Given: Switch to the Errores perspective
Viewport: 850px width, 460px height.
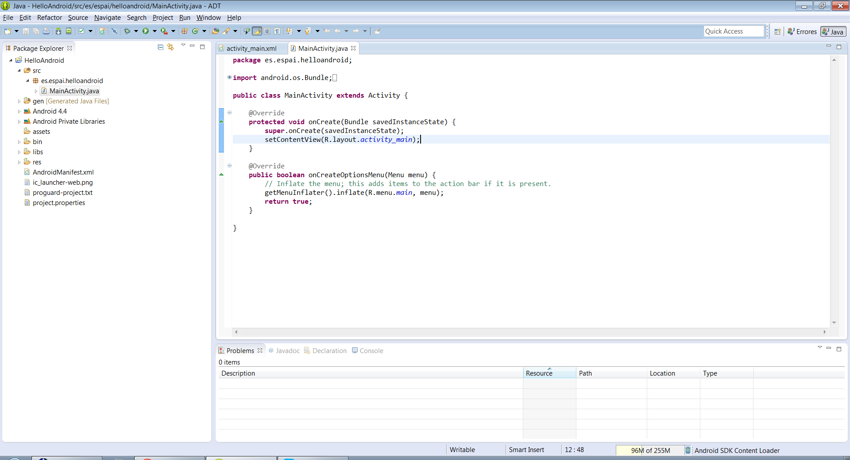Looking at the screenshot, I should click(x=802, y=32).
